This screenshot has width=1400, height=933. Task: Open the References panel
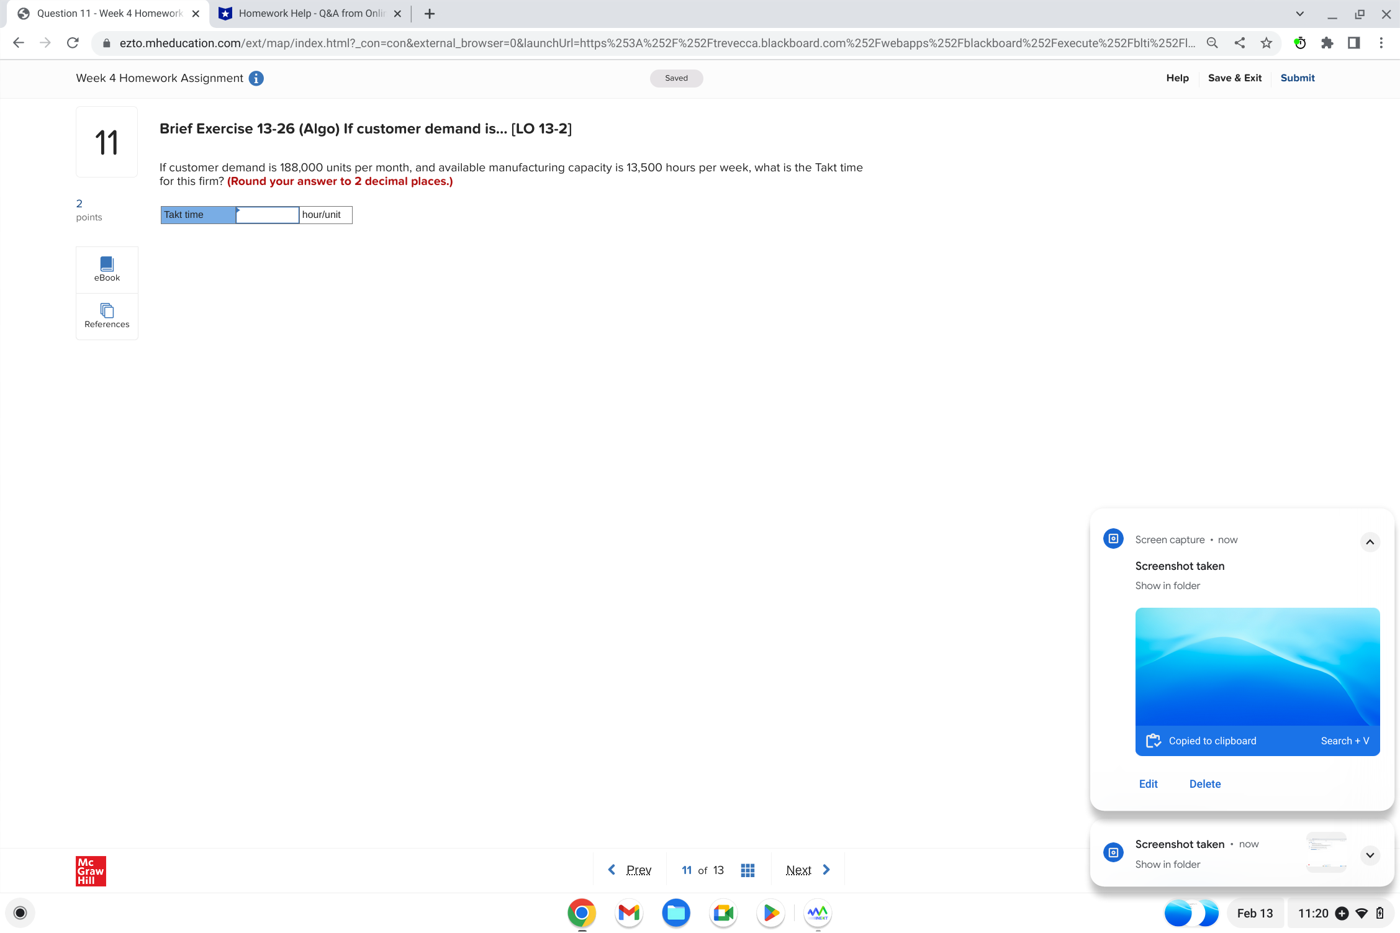click(107, 316)
